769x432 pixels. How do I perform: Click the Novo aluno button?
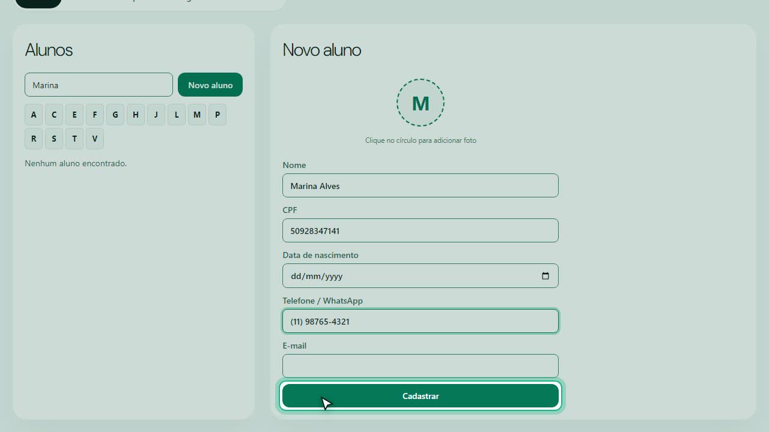[x=210, y=85]
